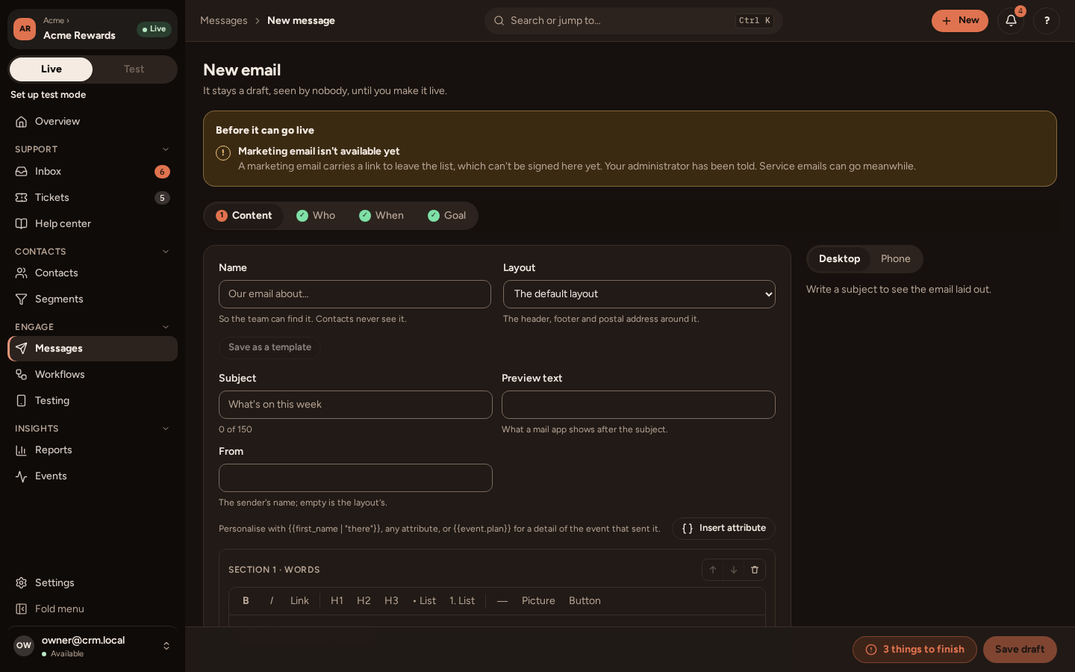Show the Desktop preview
The width and height of the screenshot is (1075, 672).
tap(839, 259)
